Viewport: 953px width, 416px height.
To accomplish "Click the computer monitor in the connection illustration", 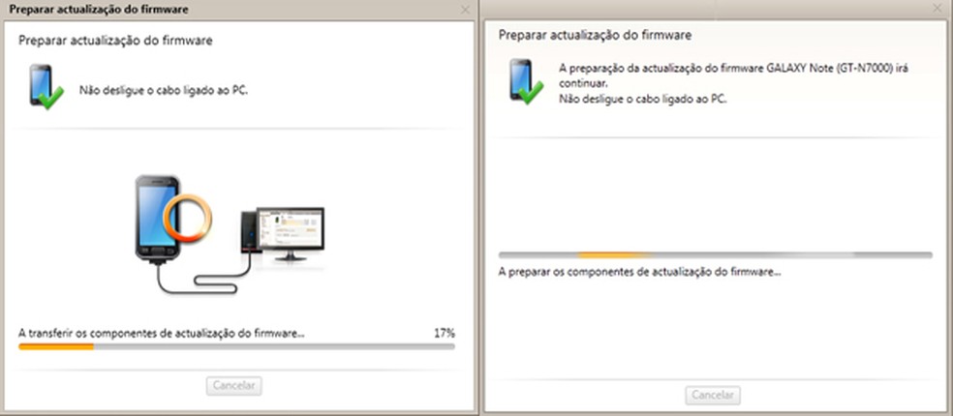I will click(290, 234).
